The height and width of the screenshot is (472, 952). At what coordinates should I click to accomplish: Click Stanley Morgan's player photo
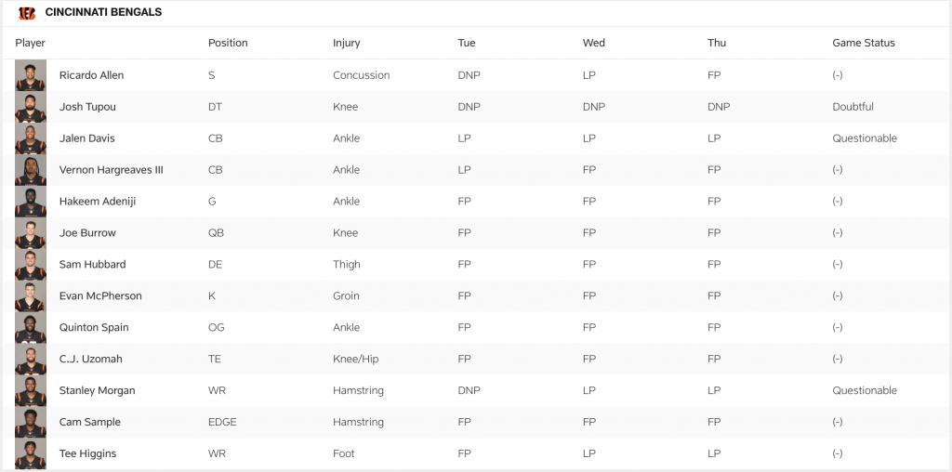tap(31, 390)
